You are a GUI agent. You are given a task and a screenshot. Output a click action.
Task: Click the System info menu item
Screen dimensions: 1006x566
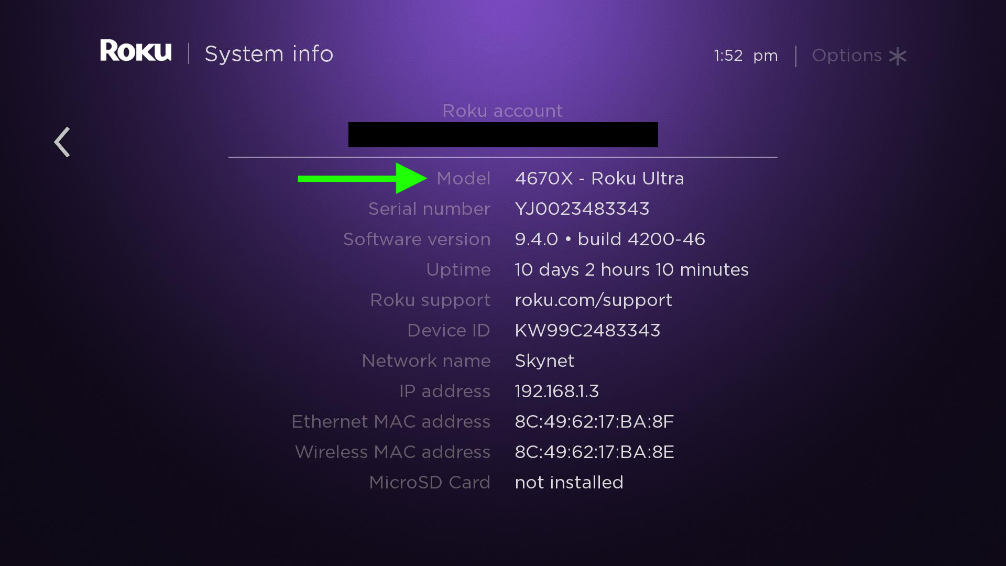(x=269, y=53)
